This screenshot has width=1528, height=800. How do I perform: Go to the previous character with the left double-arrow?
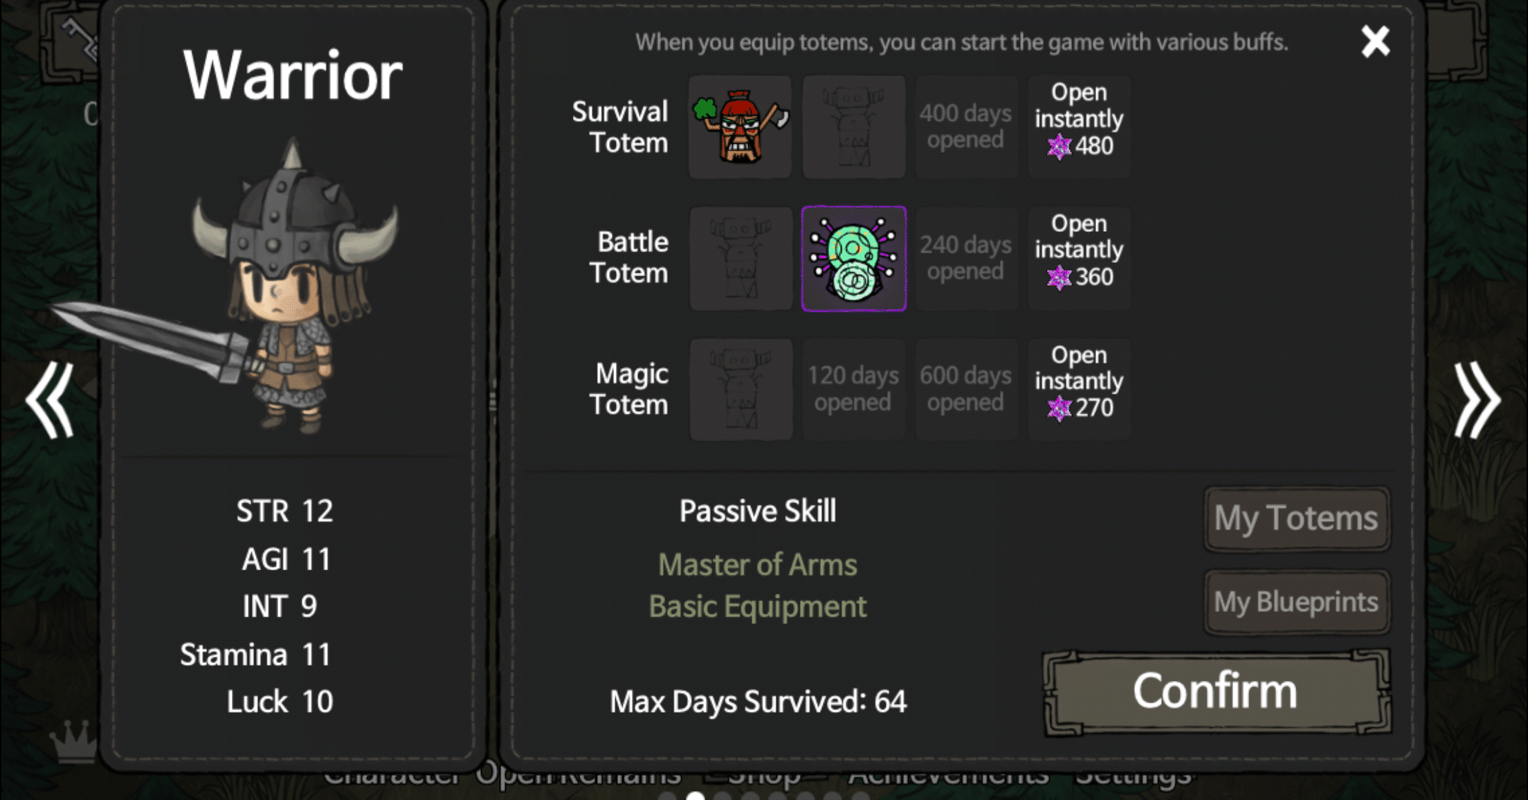click(x=50, y=399)
